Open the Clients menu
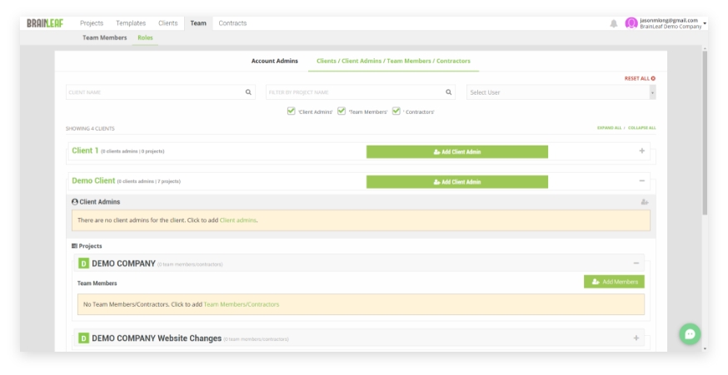Screen dimensions: 728x375 point(167,23)
